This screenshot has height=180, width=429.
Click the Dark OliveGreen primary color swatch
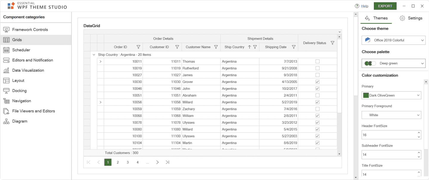pos(366,95)
